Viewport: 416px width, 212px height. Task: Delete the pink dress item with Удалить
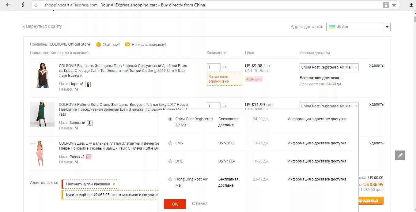tap(376, 143)
